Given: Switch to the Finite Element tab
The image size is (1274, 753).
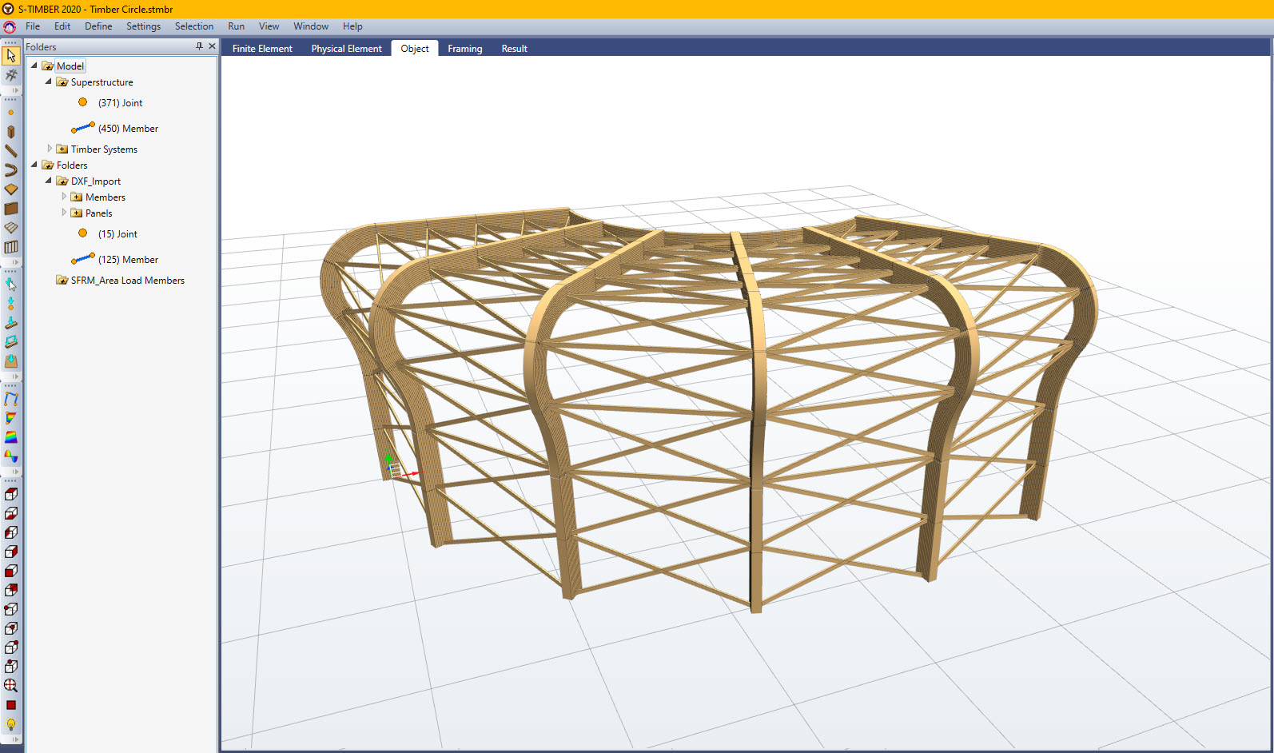Looking at the screenshot, I should click(x=262, y=49).
